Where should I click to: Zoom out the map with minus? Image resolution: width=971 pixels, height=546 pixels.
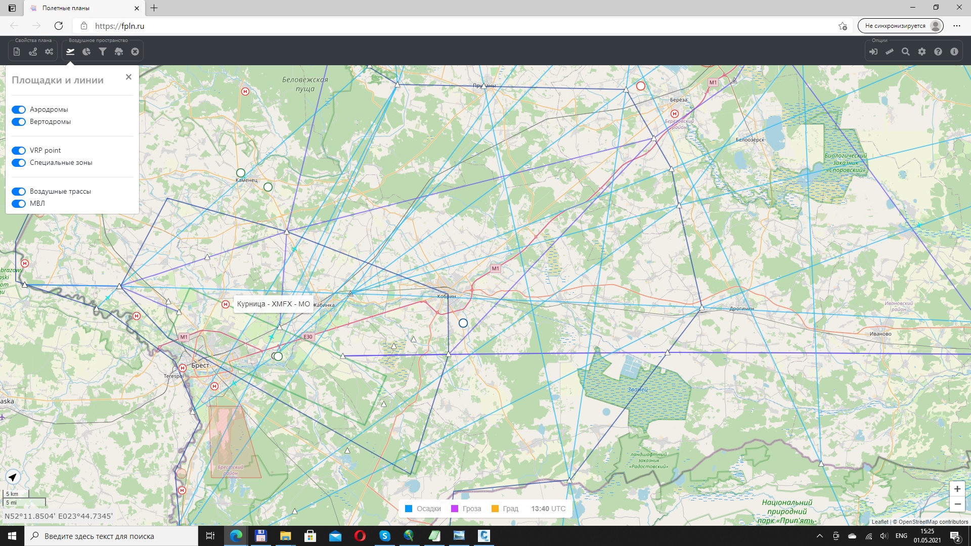[957, 504]
